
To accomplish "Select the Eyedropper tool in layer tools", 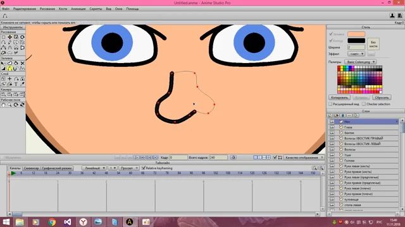I will pos(22,84).
